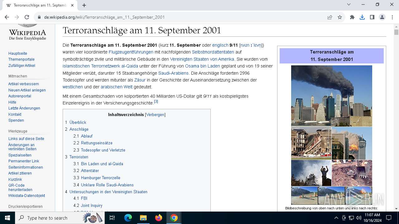Jump to section 3.3 Hamburger Terrorzelle
The height and width of the screenshot is (224, 399).
[97, 178]
